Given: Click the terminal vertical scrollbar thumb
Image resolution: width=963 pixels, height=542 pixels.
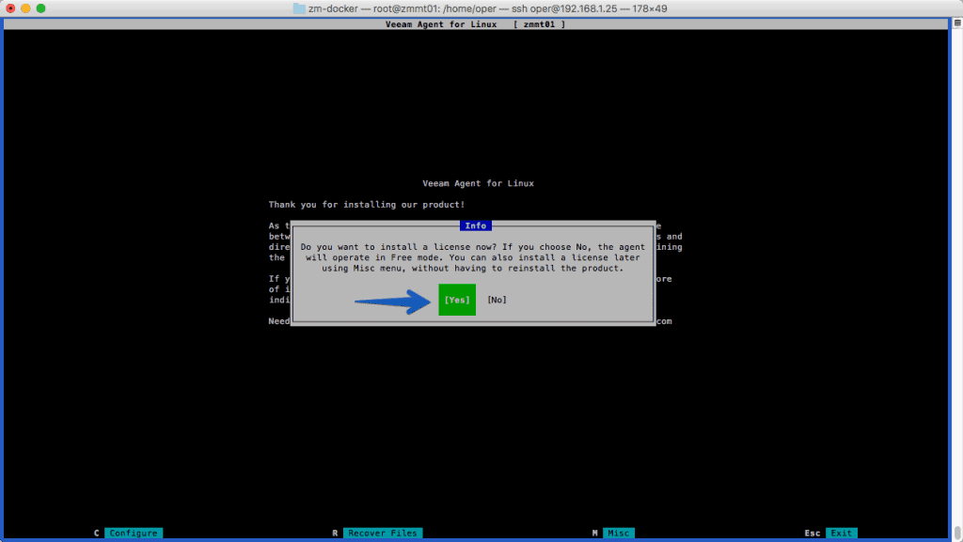Looking at the screenshot, I should pyautogui.click(x=957, y=532).
